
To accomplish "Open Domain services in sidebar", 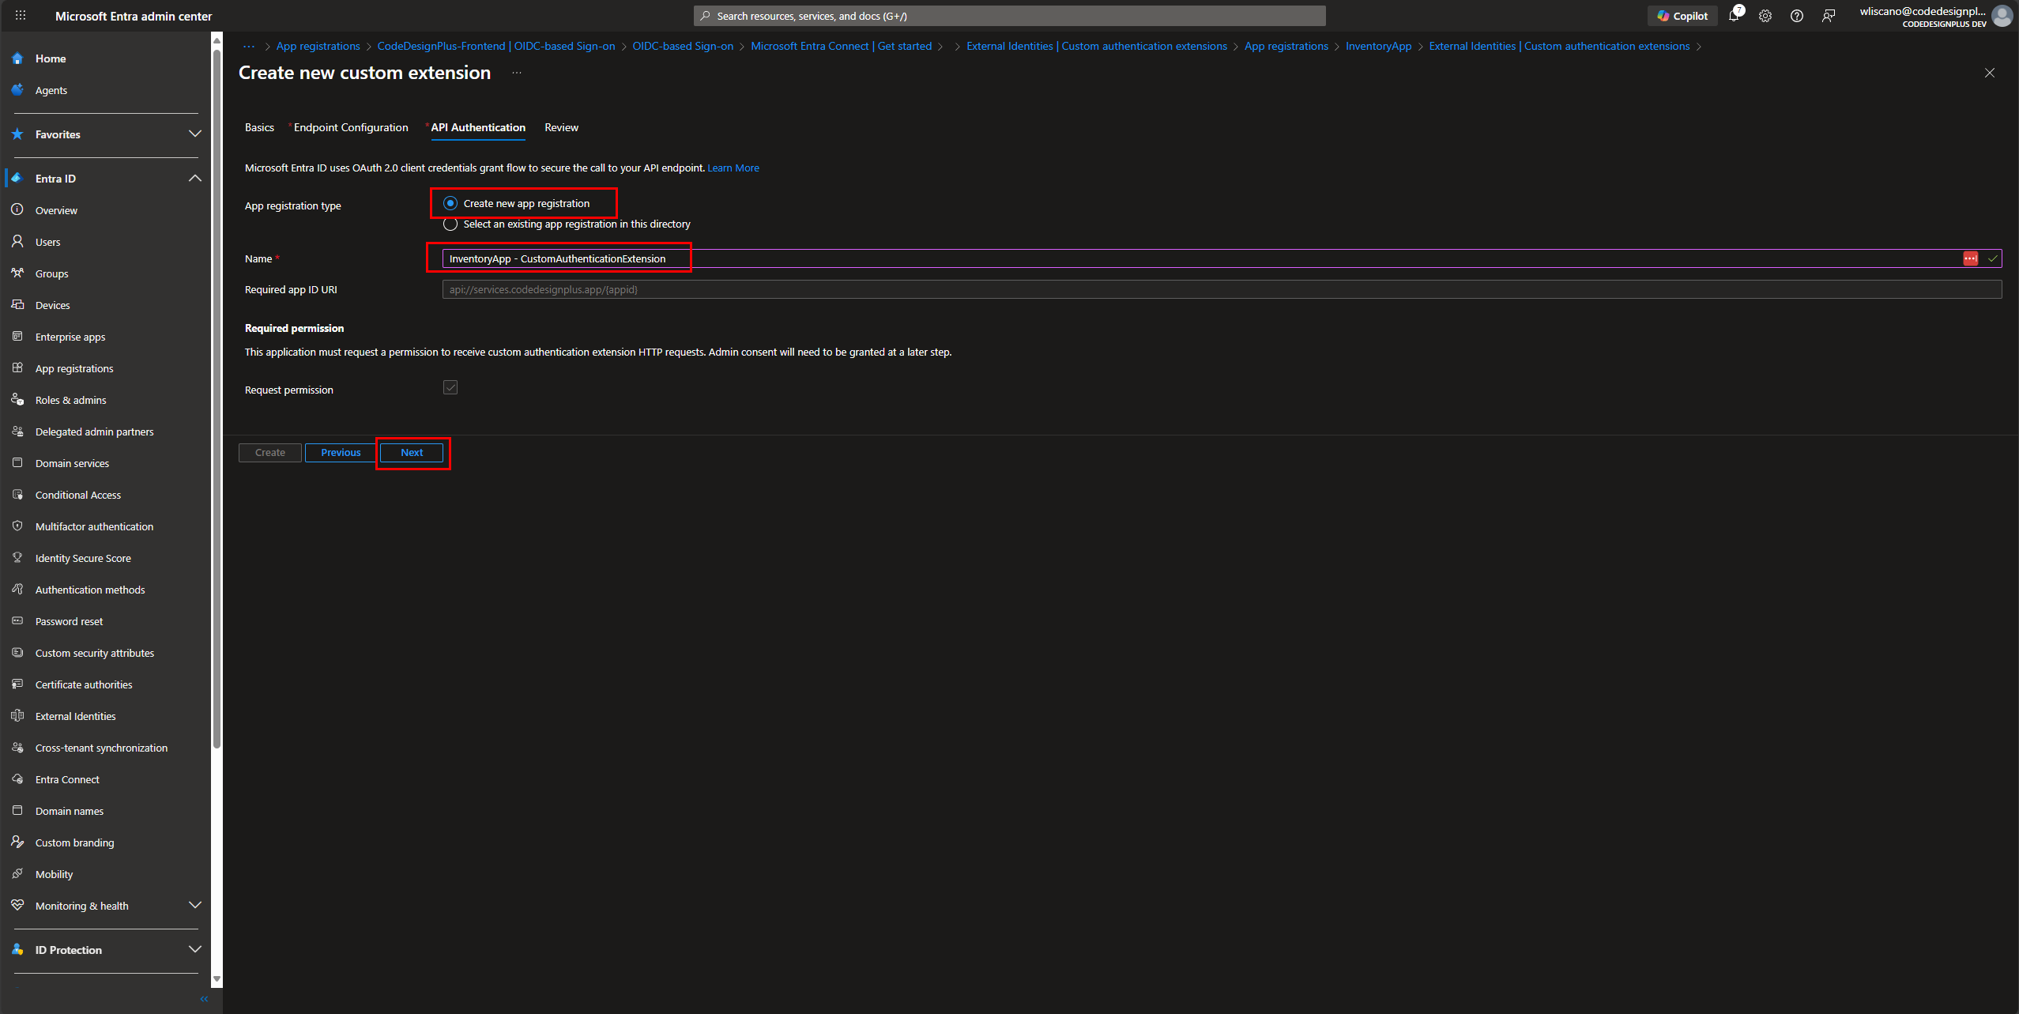I will pos(72,463).
